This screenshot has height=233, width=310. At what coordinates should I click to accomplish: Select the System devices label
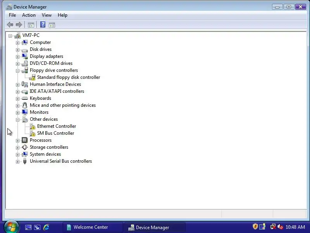pos(45,154)
